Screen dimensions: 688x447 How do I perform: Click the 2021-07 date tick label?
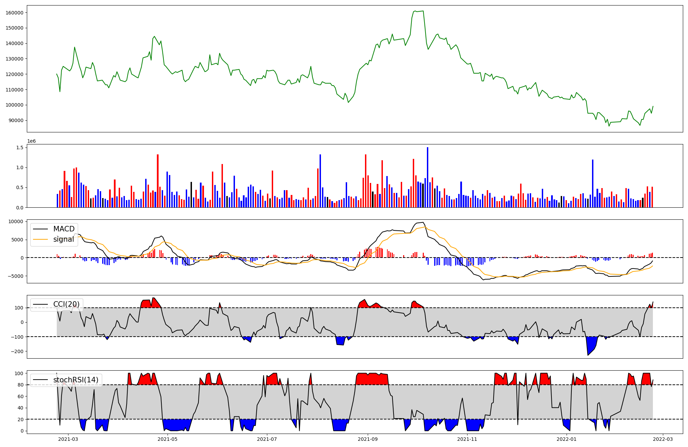267,439
